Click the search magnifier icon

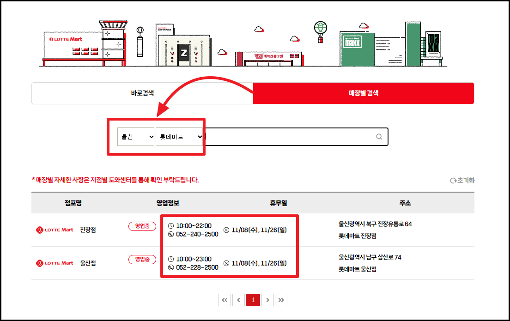(379, 136)
